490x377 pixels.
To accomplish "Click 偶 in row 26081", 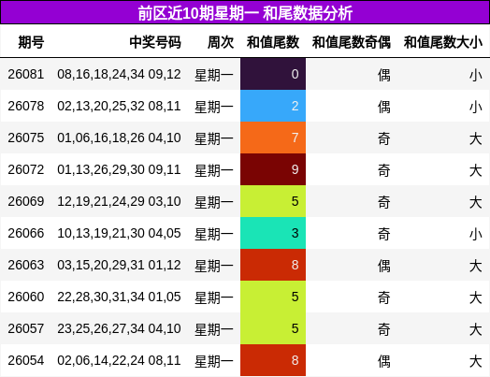I will pos(384,75).
